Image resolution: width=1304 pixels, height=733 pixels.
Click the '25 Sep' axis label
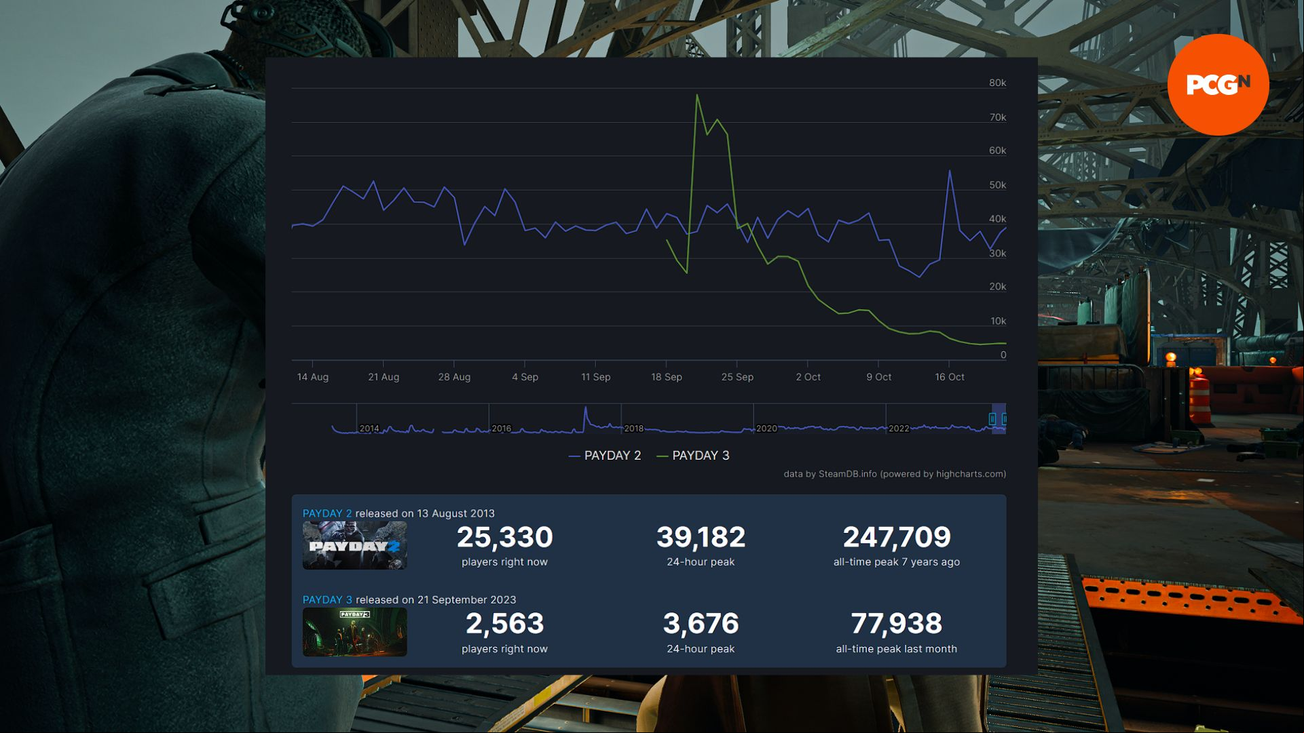click(x=737, y=377)
